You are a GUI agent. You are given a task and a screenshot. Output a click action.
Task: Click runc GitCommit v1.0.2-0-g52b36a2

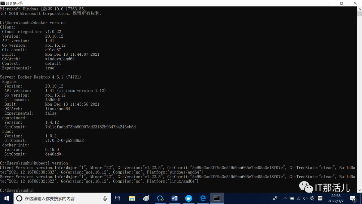pos(64,141)
